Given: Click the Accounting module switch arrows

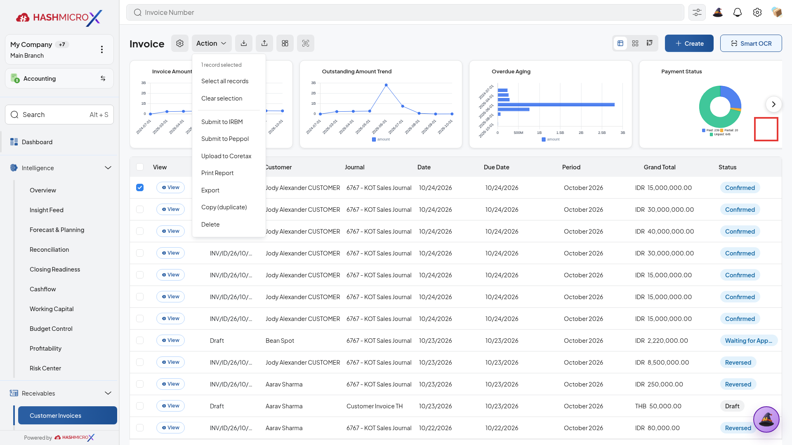Looking at the screenshot, I should tap(103, 78).
